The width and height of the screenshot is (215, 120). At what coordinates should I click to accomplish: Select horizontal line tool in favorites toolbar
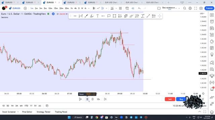[x=75, y=16]
